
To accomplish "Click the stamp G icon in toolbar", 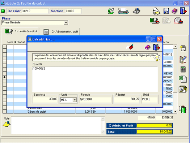I will click(136, 11).
